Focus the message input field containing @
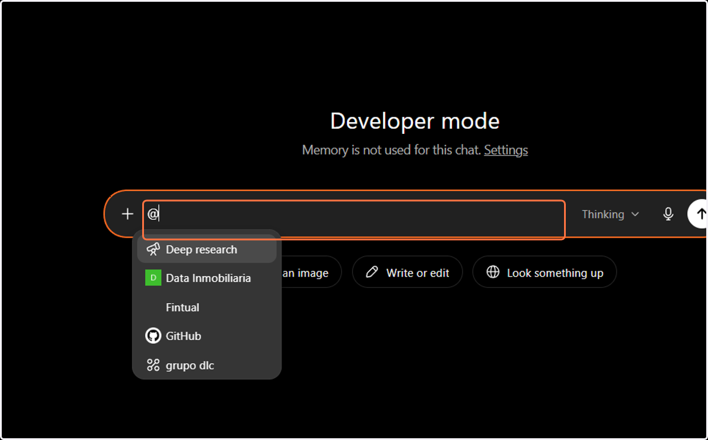Image resolution: width=708 pixels, height=440 pixels. 354,220
